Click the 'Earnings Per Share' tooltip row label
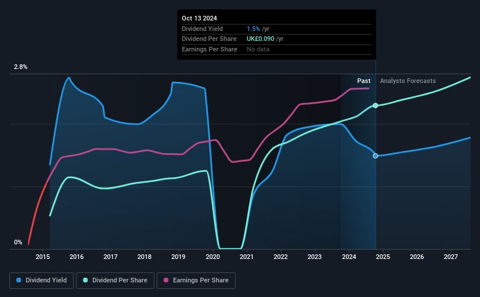Image resolution: width=480 pixels, height=297 pixels. [x=209, y=49]
